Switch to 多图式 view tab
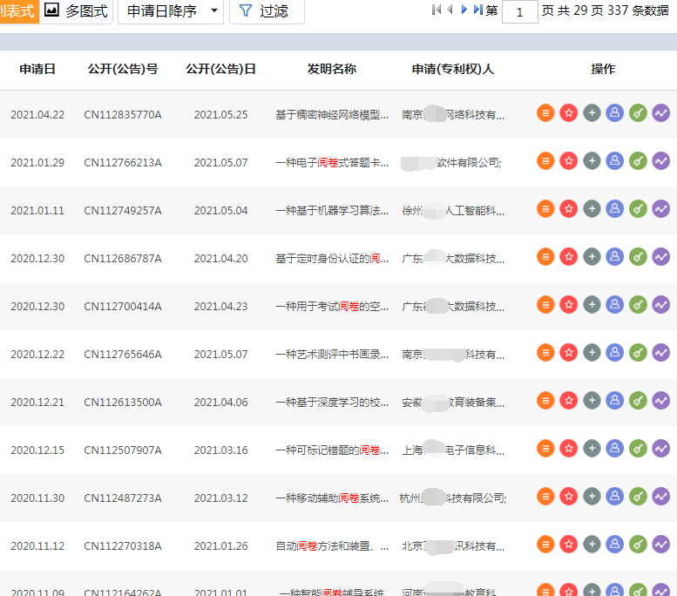Screen dimensions: 677x596 coord(77,10)
